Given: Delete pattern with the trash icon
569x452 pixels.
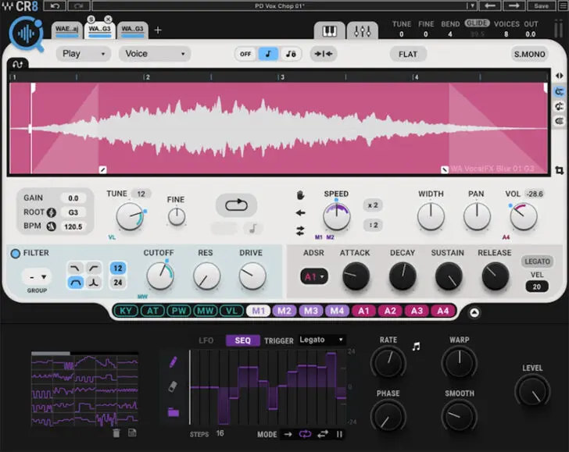Looking at the screenshot, I should (x=116, y=432).
